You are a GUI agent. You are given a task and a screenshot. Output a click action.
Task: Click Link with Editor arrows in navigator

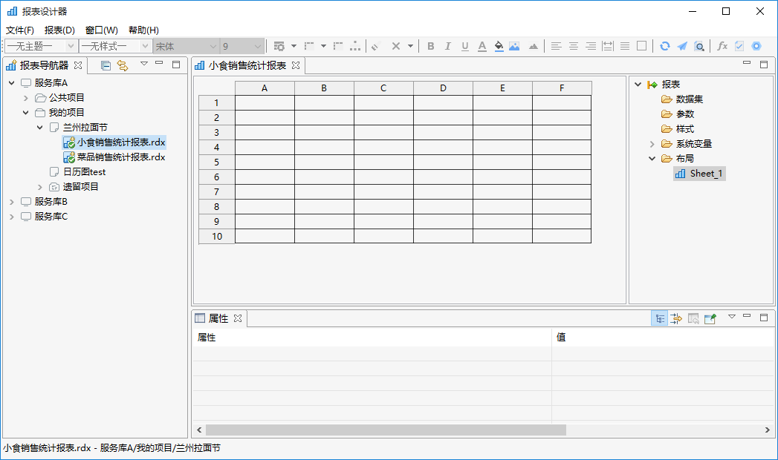pos(123,65)
